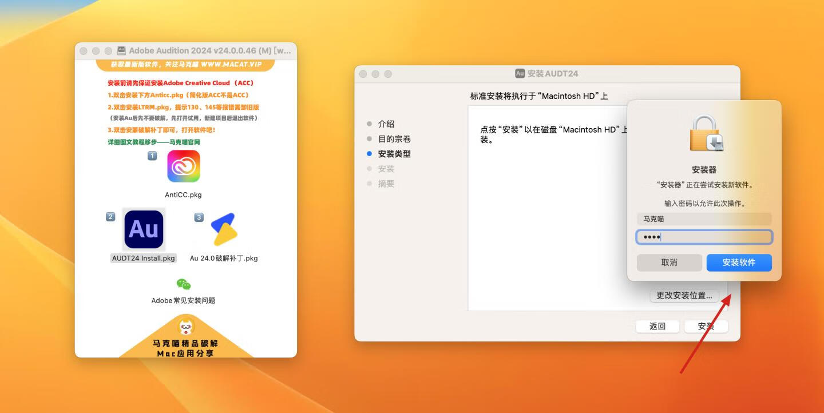Click the disk icon in the Adobe Audition window title

pyautogui.click(x=121, y=51)
